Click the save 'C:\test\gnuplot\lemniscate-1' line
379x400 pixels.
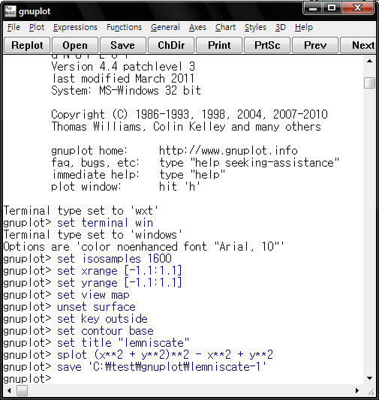point(161,366)
